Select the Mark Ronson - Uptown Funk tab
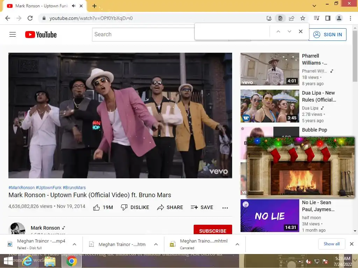Image resolution: width=358 pixels, height=268 pixels. coord(41,6)
